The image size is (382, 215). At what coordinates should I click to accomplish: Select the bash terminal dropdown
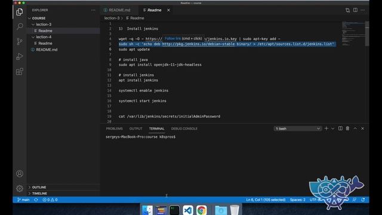pos(297,128)
